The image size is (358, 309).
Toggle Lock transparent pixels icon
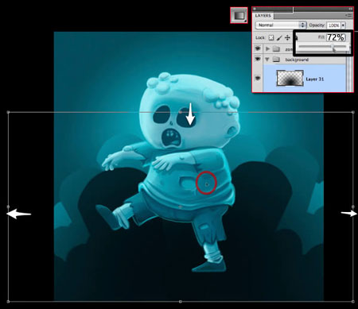pos(270,38)
